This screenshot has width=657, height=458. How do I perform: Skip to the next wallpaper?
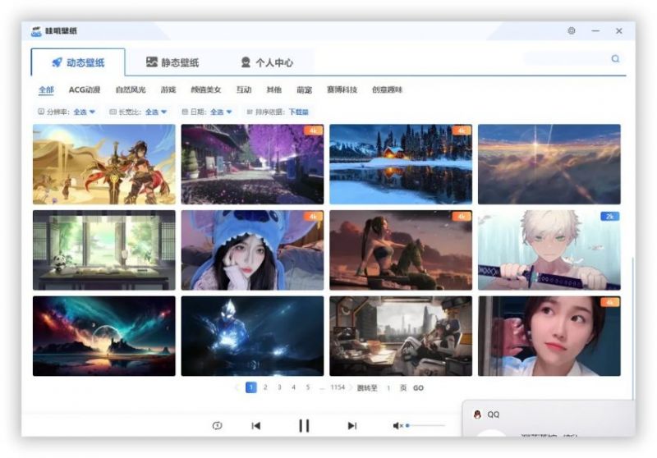tap(352, 426)
